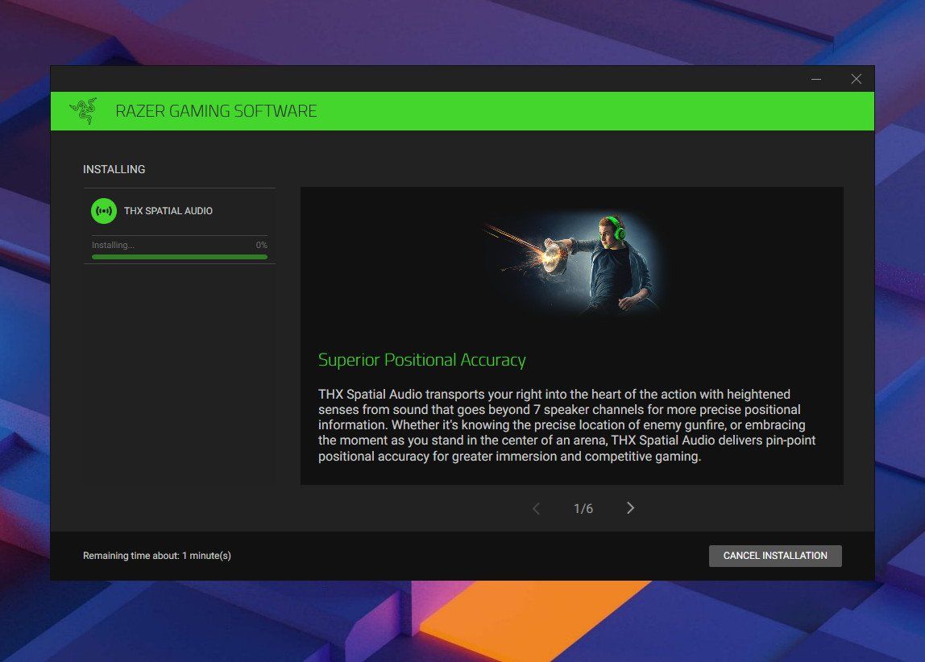The image size is (925, 662).
Task: Click the back arrow carousel icon
Action: (x=535, y=507)
